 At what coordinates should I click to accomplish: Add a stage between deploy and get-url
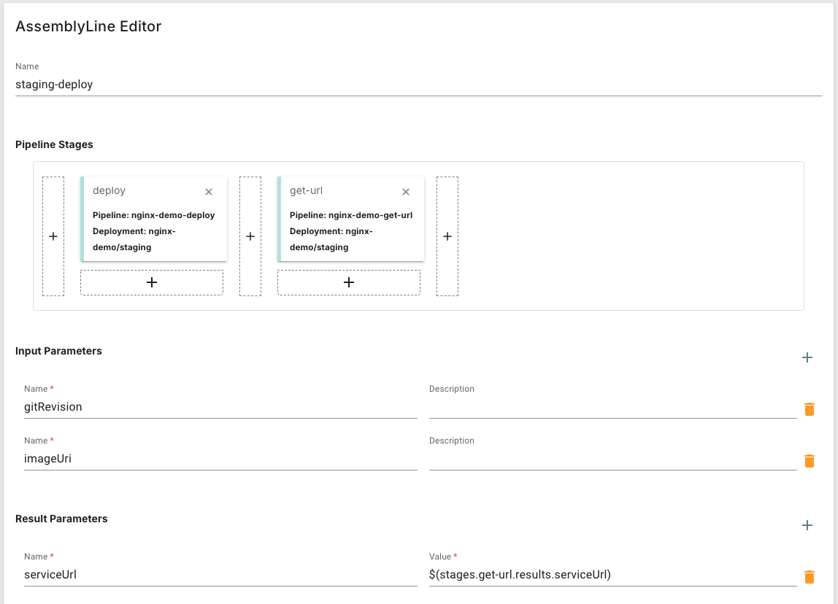(x=250, y=236)
